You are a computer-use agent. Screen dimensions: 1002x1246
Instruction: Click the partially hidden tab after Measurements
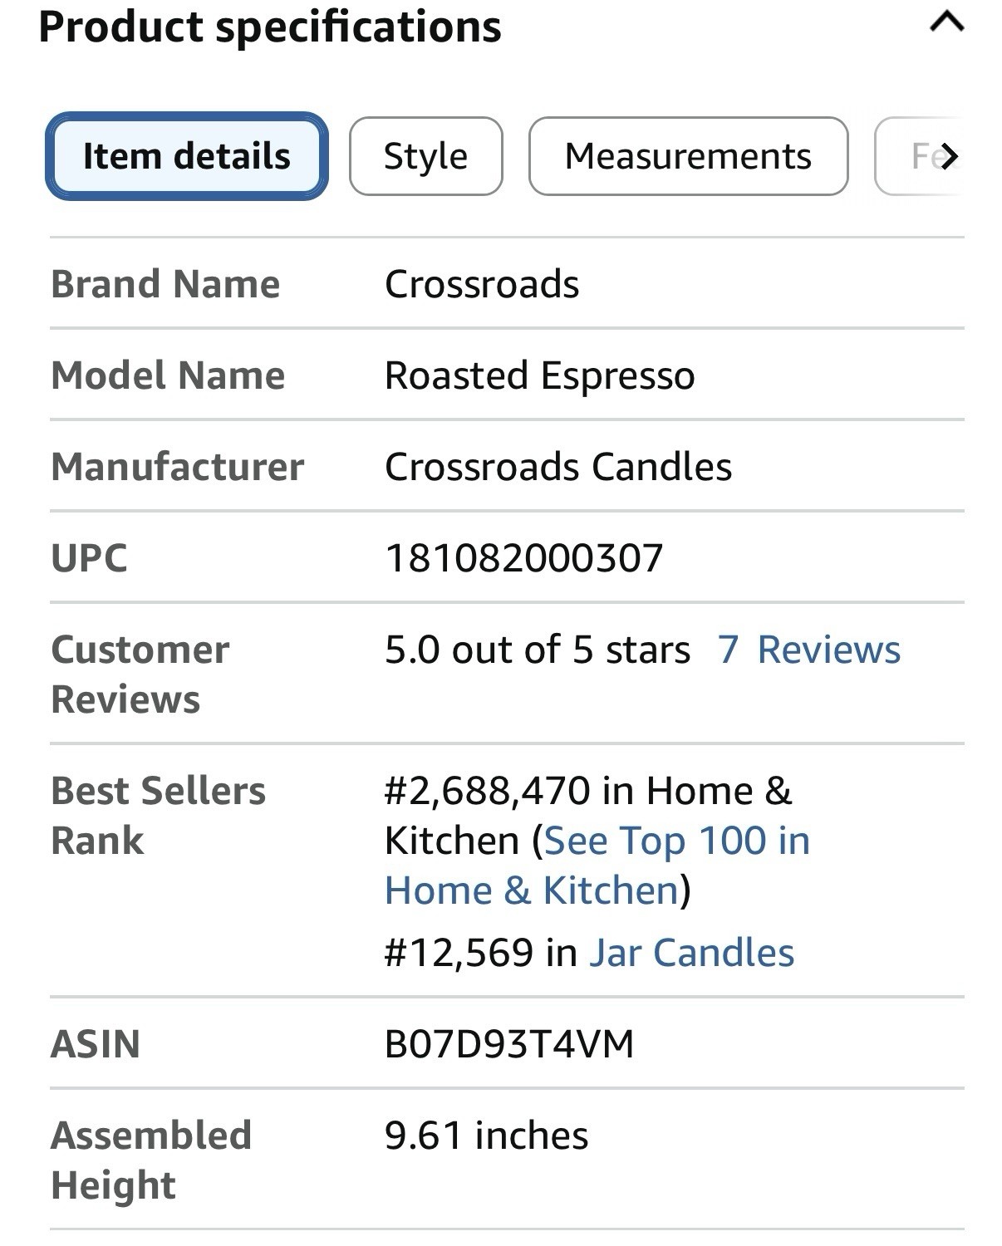click(x=918, y=156)
